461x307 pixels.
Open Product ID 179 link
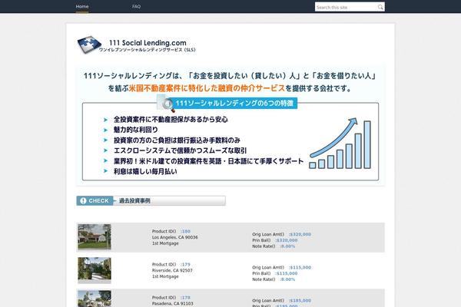[x=185, y=264]
